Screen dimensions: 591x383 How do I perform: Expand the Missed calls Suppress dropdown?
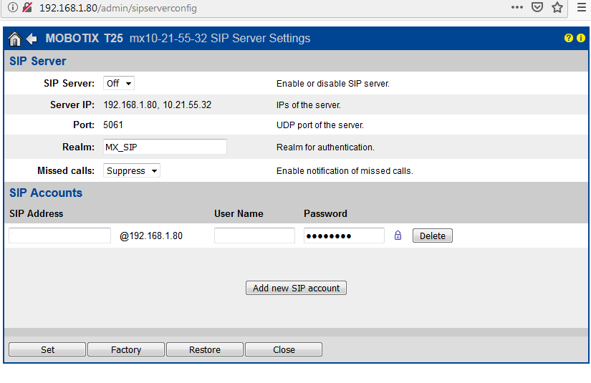coord(132,171)
